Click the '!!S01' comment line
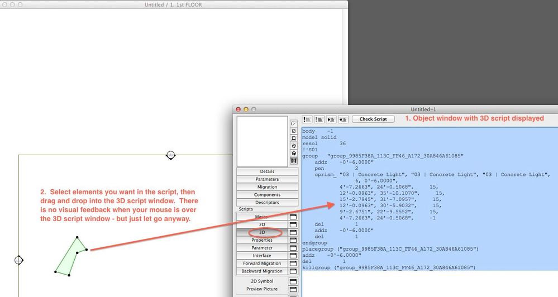The width and height of the screenshot is (558, 297). tap(309, 150)
